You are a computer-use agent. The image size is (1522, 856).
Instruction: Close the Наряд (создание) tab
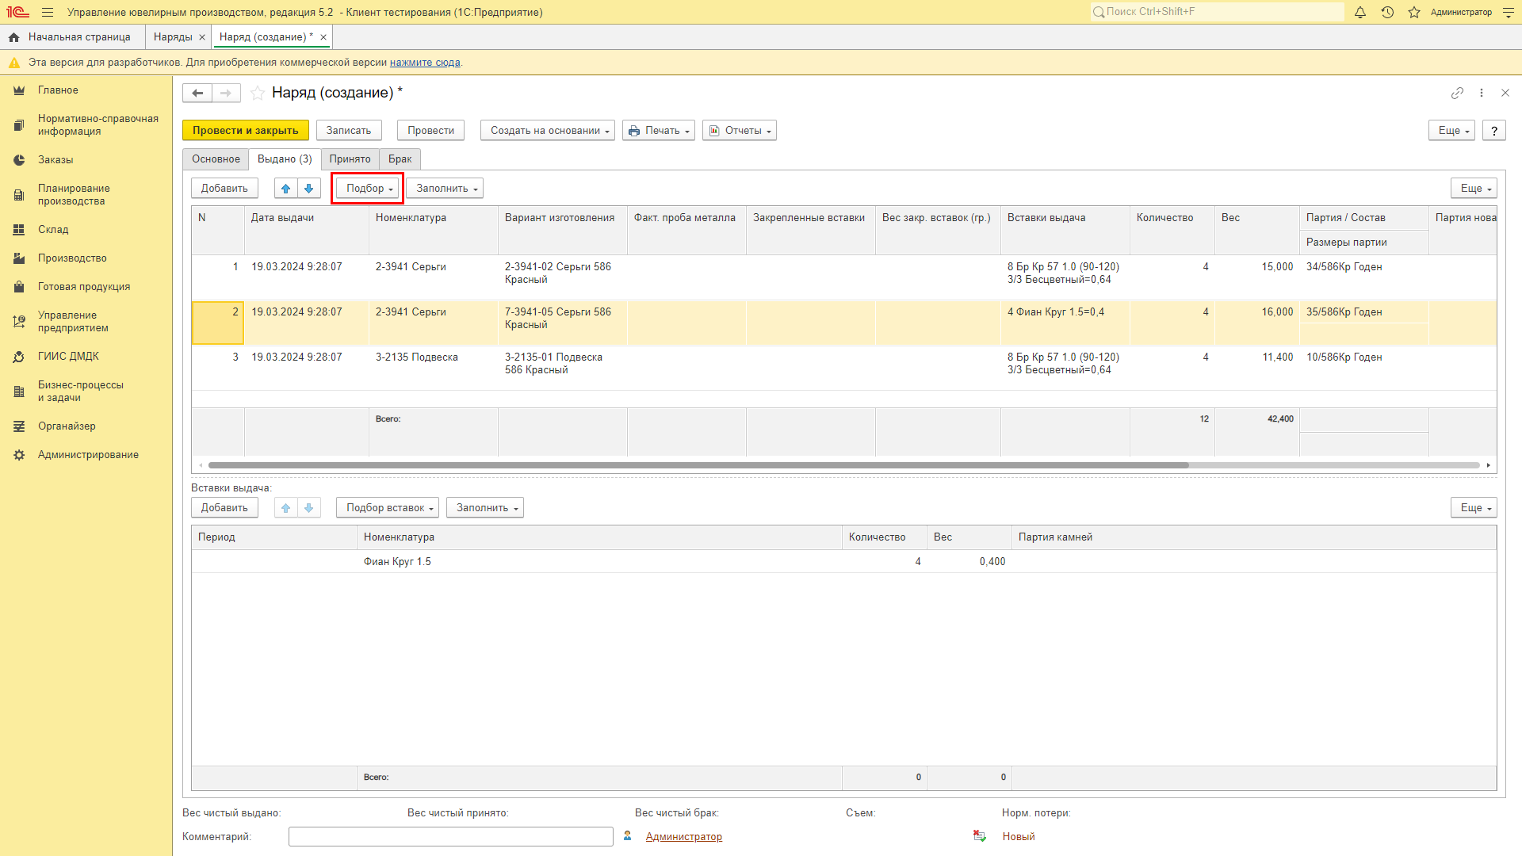click(323, 37)
